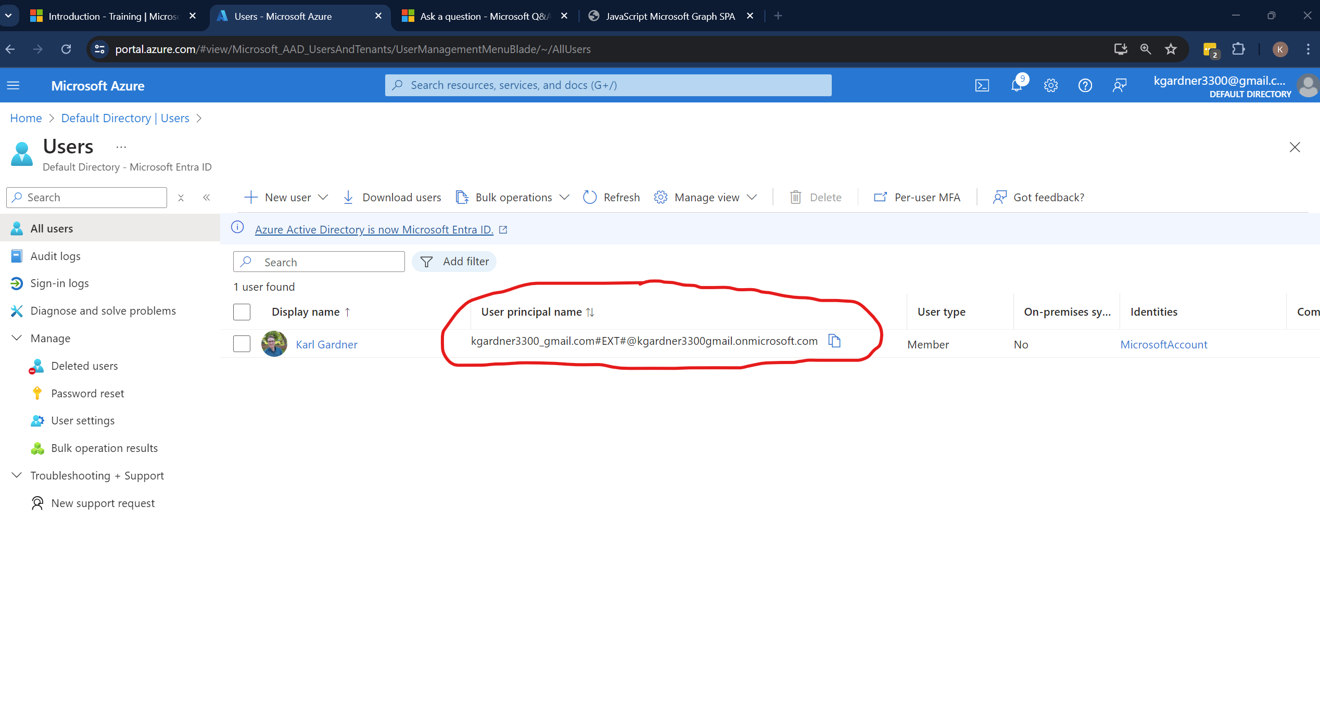Screen dimensions: 1320x726
Task: Click the users list Search field
Action: (x=319, y=262)
